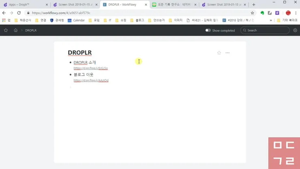Star the DROPLR list
Screen dimensions: 300x169
[219, 53]
